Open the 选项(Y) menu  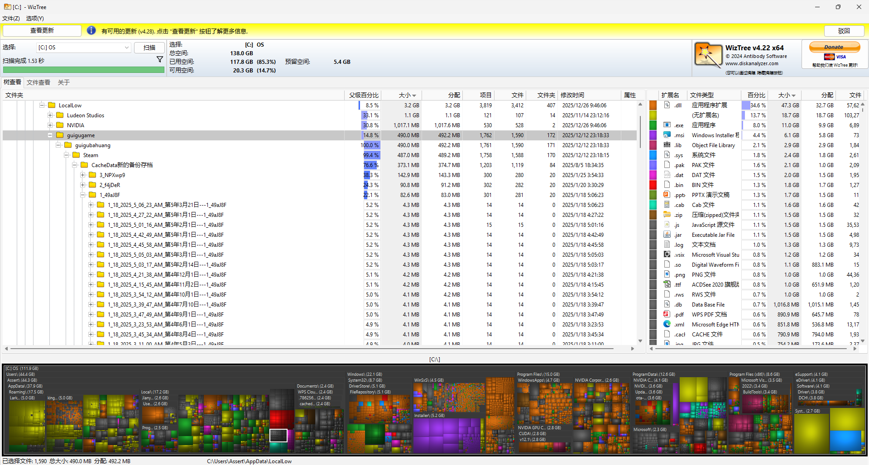pos(35,19)
